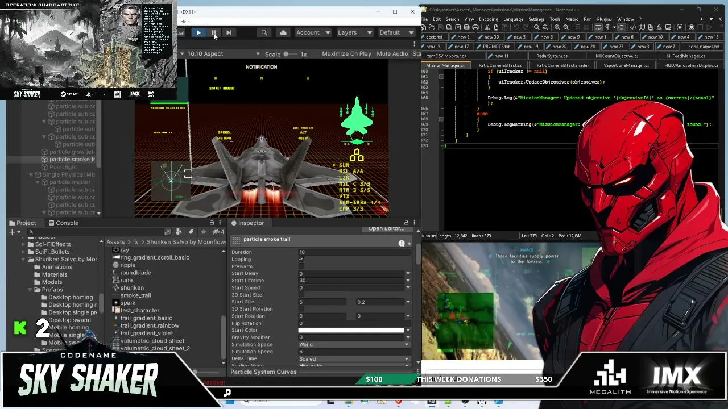Select the Inspector tab
The width and height of the screenshot is (728, 409).
[248, 223]
